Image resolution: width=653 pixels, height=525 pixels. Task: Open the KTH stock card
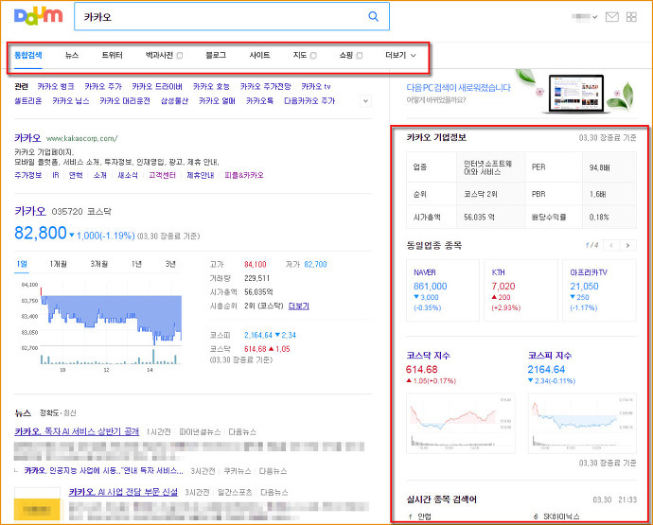click(521, 290)
